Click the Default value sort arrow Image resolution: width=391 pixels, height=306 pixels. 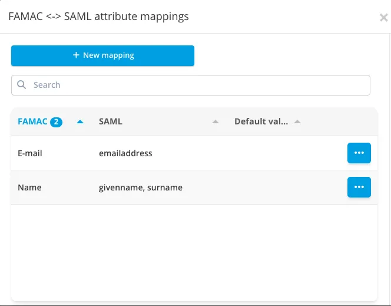coord(297,122)
